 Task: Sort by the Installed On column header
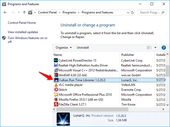point(160,55)
